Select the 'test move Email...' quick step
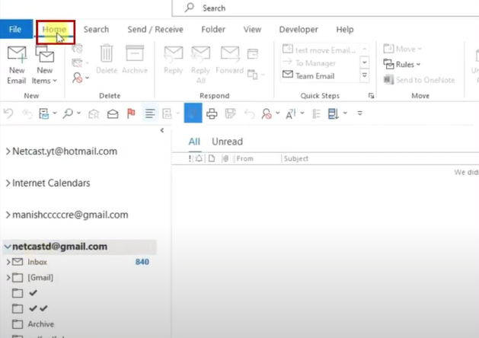479x338 pixels. tap(319, 49)
